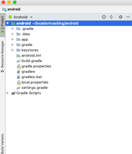This screenshot has width=132, height=154.
Task: Expand the .idea folder arrow
Action: 13,34
